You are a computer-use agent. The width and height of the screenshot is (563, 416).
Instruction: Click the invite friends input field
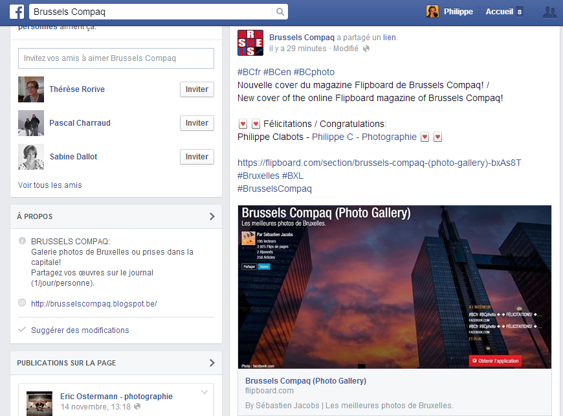116,58
